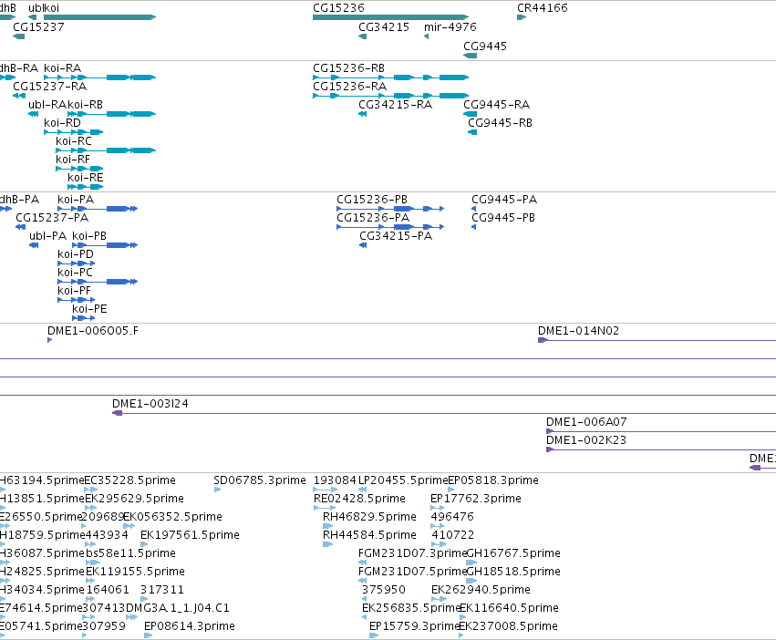Click the DMG3A.1_1.J04.C1 EST label
776x640 pixels.
coord(178,608)
